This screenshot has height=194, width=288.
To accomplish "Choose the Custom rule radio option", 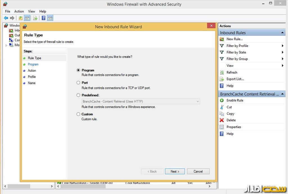I will click(78, 114).
